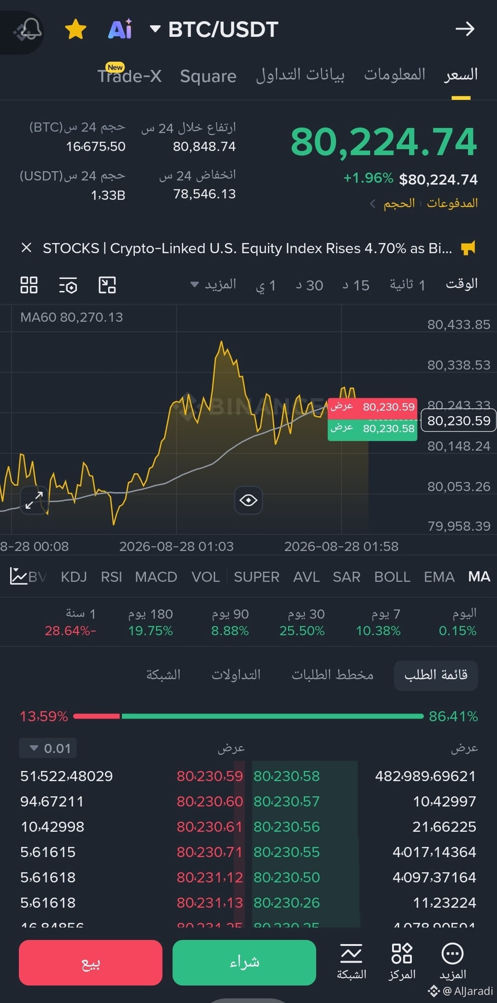This screenshot has height=1003, width=497.
Task: Open the indicator chart settings icon
Action: coord(18,576)
